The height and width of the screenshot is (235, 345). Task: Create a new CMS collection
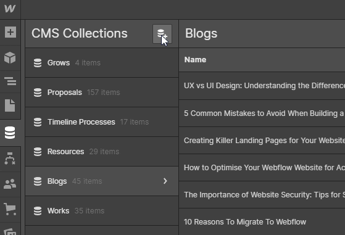click(x=162, y=34)
